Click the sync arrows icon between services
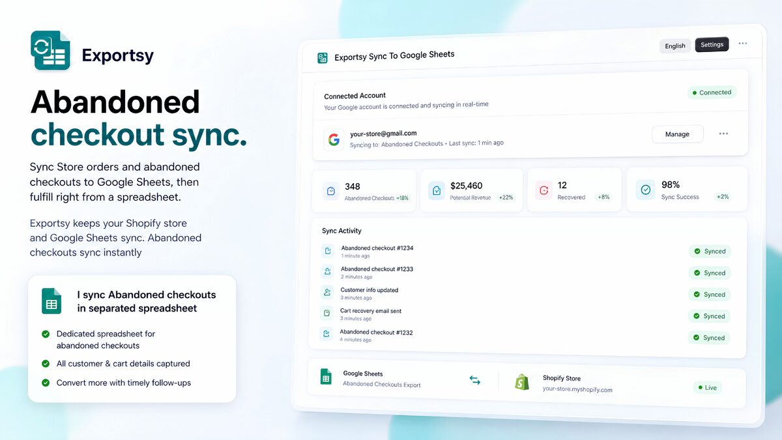This screenshot has width=782, height=440. click(x=475, y=380)
